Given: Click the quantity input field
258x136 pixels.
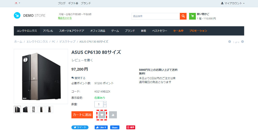Looking at the screenshot, I should click(x=99, y=104).
